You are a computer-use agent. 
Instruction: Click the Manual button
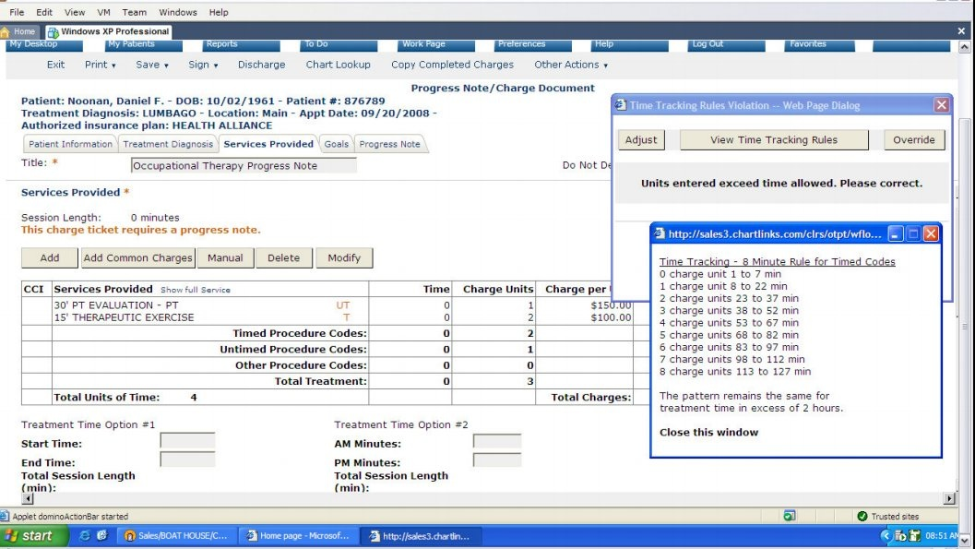click(x=225, y=258)
